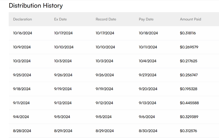
Task: Select the Record Date column header
Action: coord(106,19)
